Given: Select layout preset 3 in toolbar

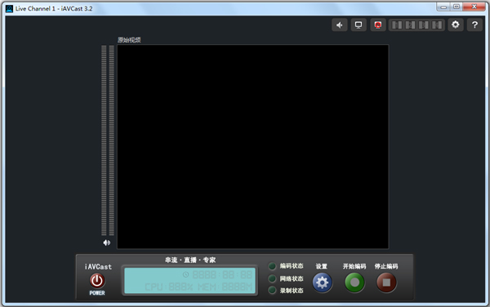Looking at the screenshot, I should coord(423,25).
